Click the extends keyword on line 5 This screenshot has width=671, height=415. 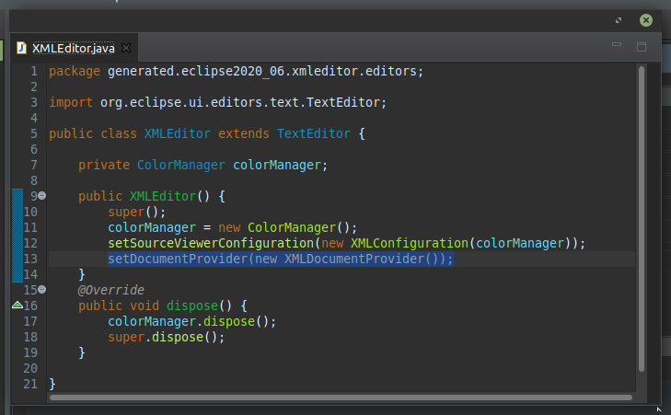(x=244, y=133)
